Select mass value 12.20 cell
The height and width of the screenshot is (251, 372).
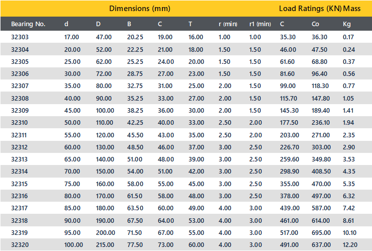click(350, 245)
